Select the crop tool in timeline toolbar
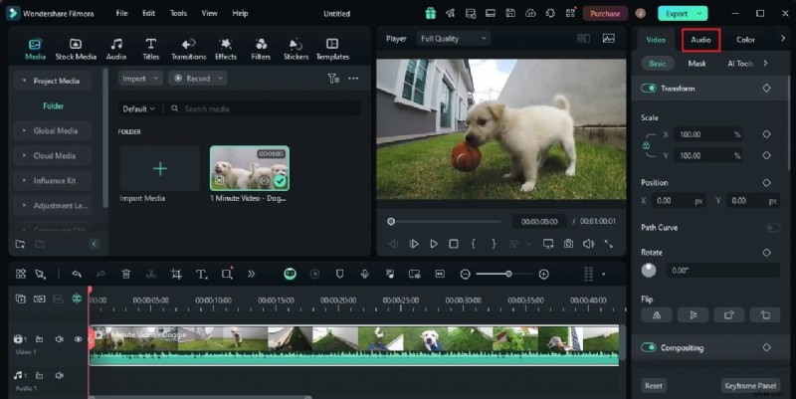Screen dimensions: 796x399 click(x=176, y=274)
